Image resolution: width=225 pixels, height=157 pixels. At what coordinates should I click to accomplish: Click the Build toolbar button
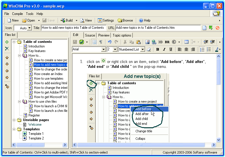coord(67,20)
